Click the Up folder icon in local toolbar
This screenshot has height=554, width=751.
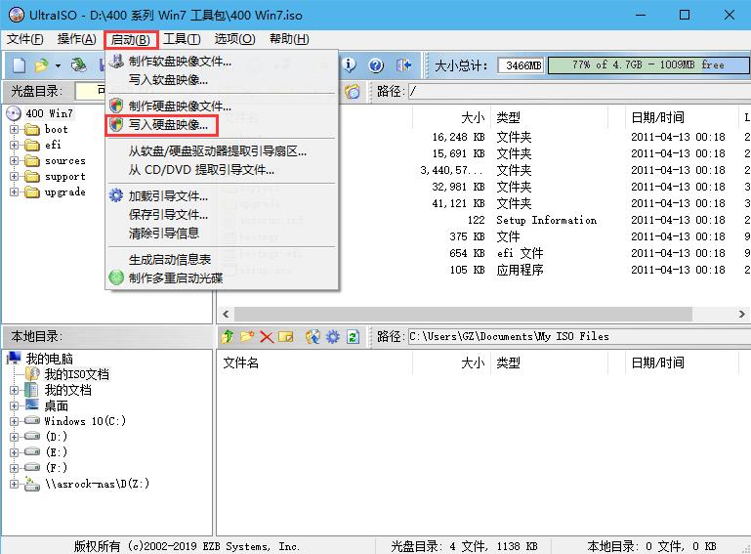(227, 336)
